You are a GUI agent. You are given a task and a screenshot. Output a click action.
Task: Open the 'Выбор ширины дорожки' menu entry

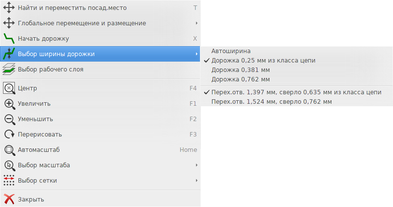[100, 54]
